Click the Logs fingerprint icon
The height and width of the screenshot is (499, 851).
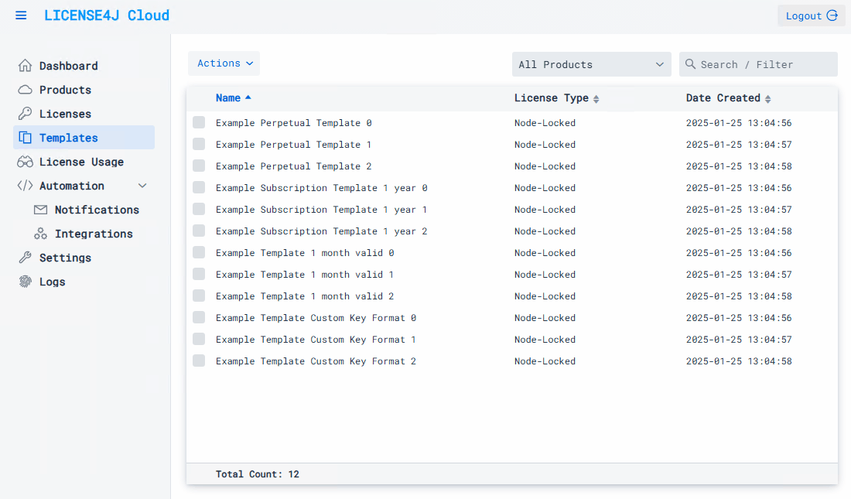(26, 282)
